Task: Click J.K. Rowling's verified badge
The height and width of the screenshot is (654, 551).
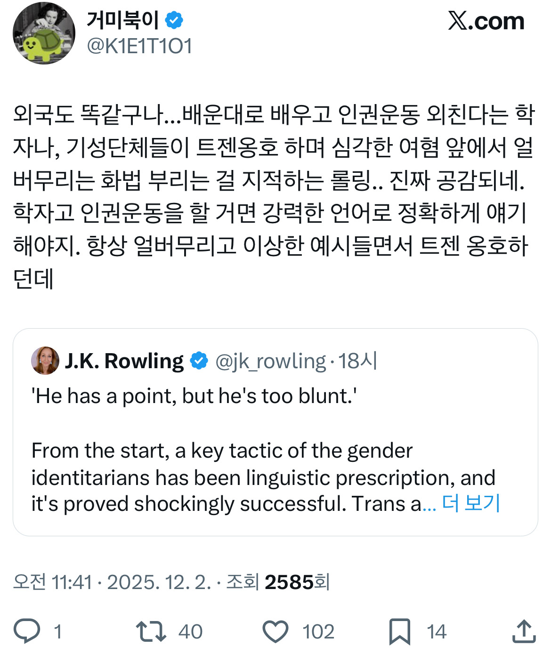Action: (199, 361)
